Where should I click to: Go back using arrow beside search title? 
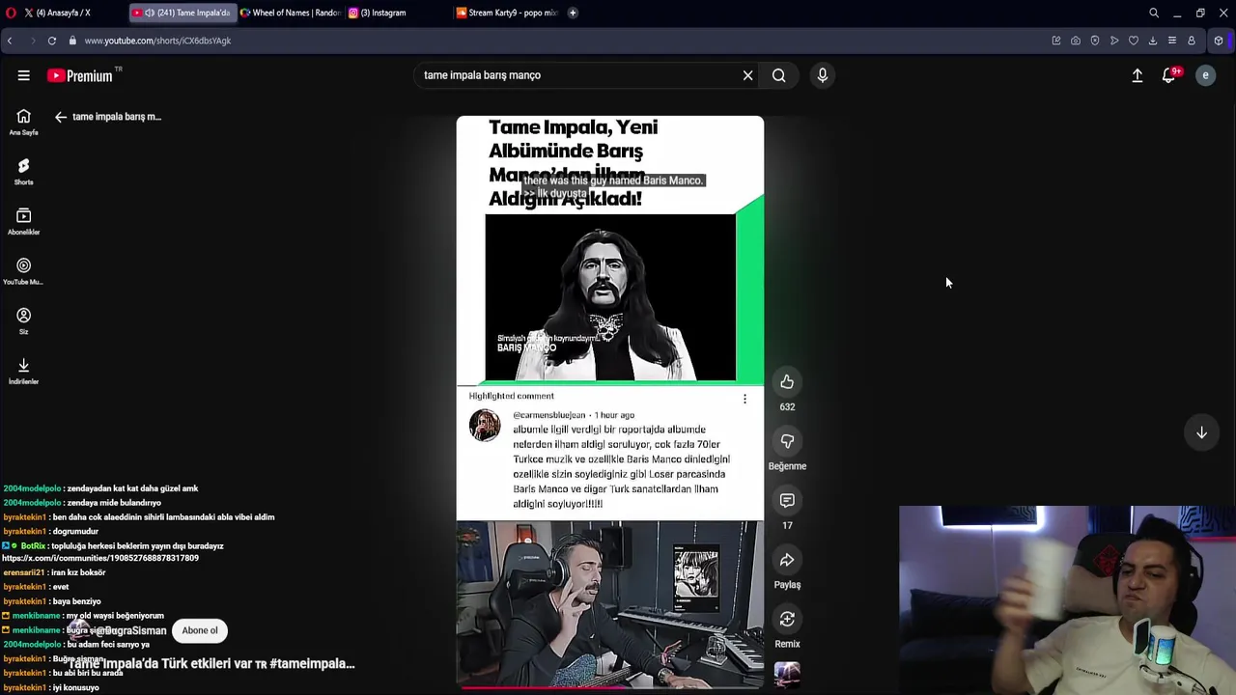pyautogui.click(x=61, y=117)
